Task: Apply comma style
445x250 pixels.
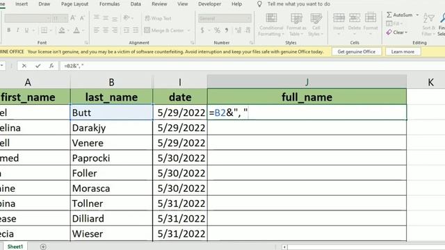Action: [227, 30]
